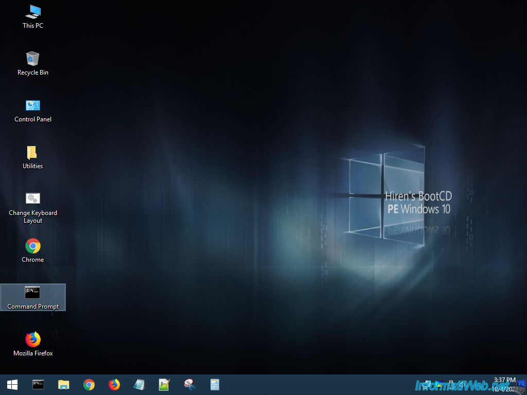Open the green notepad-with-pencil taskbar icon

(x=164, y=385)
